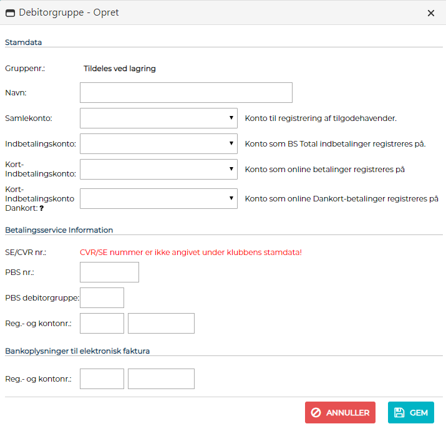This screenshot has height=434, width=446.
Task: Select the PBS debitorgruppe input box
Action: pos(102,297)
